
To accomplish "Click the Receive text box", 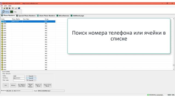I will click(x=19, y=91).
